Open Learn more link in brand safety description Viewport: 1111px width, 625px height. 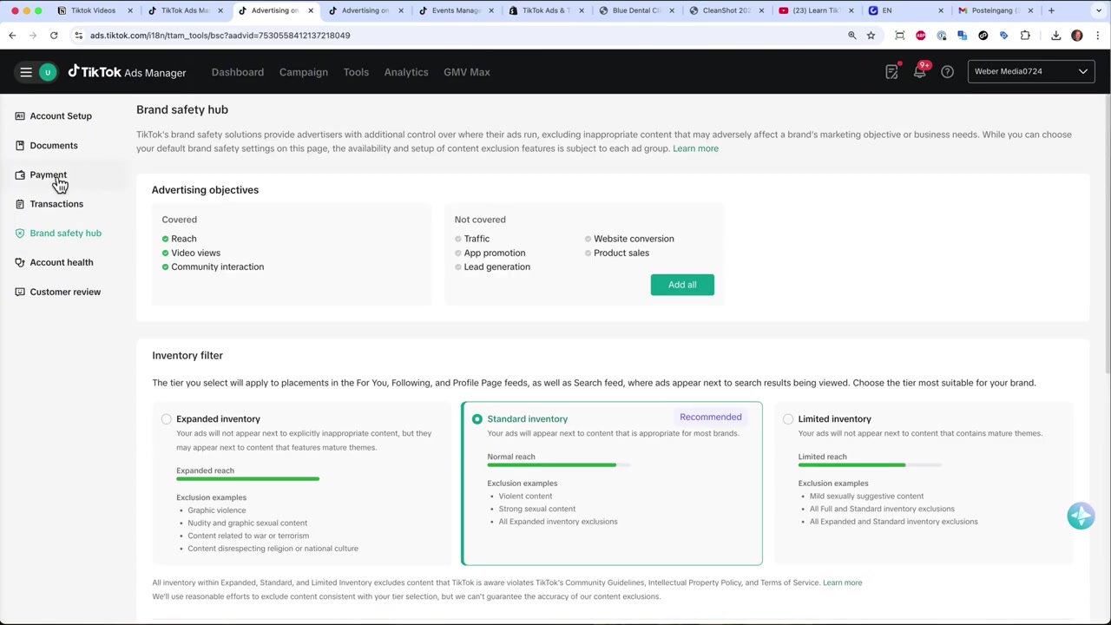coord(695,148)
